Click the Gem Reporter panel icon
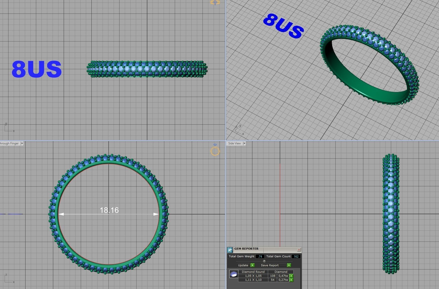This screenshot has width=439, height=289. tap(230, 250)
